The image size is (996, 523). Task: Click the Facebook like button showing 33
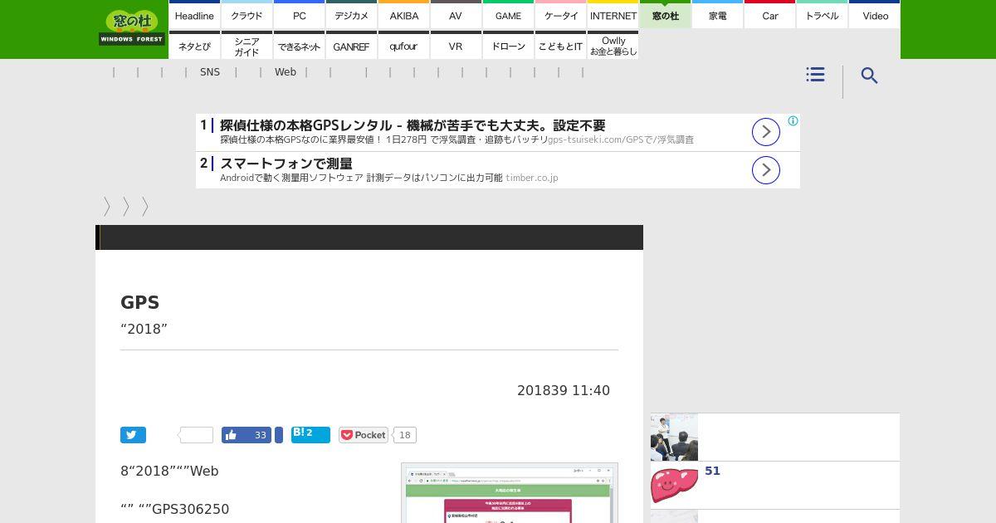(247, 435)
